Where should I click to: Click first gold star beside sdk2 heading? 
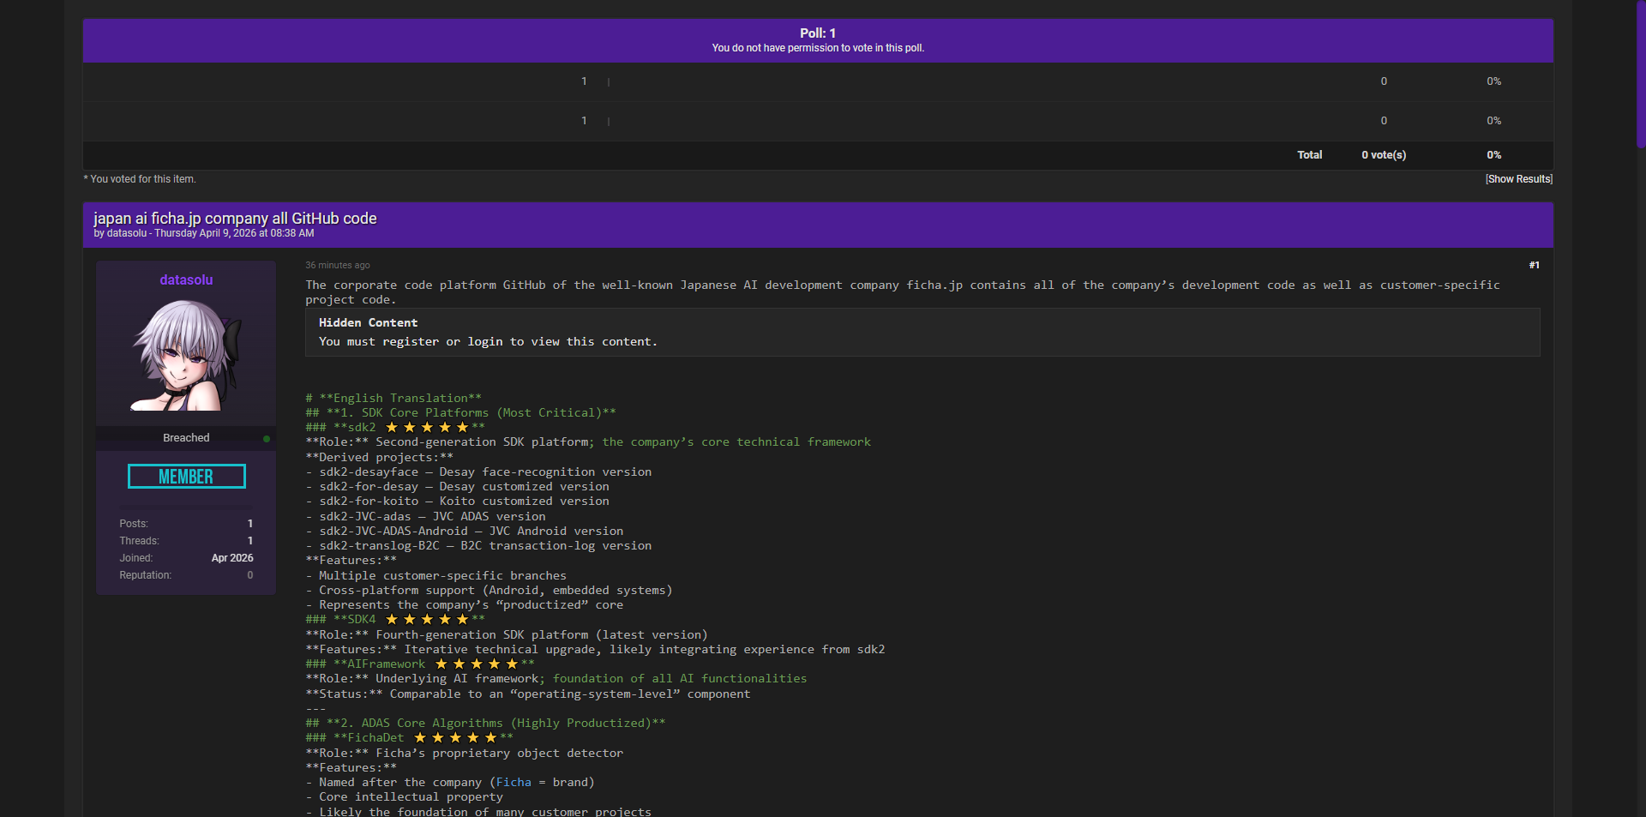point(392,428)
